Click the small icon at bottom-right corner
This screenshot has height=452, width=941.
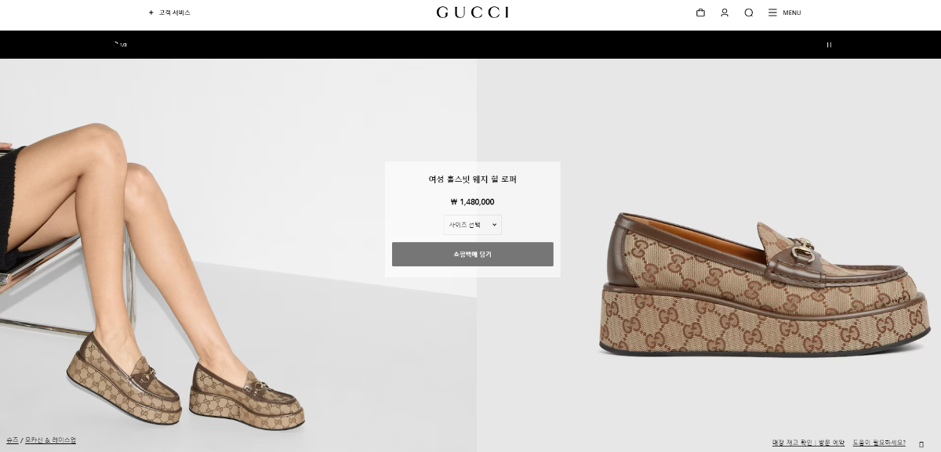(x=921, y=444)
